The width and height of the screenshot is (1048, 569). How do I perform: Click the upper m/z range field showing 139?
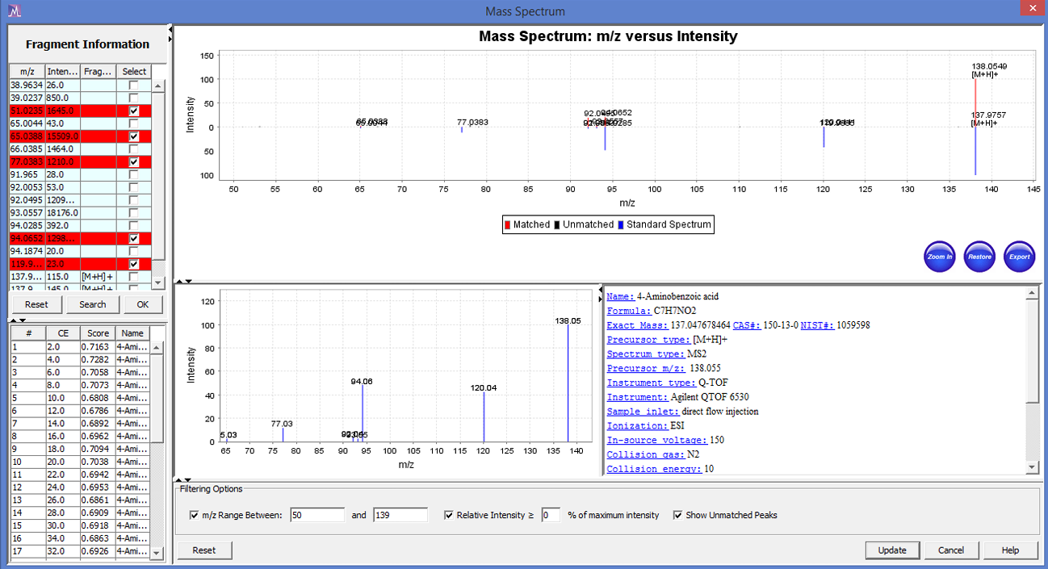pos(400,515)
